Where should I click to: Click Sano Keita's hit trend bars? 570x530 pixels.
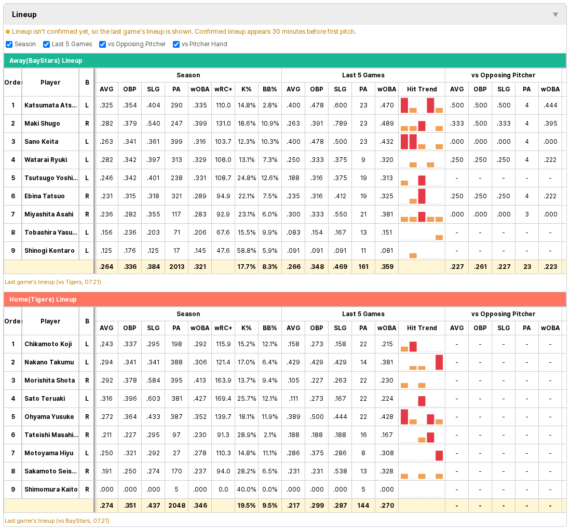(x=422, y=142)
